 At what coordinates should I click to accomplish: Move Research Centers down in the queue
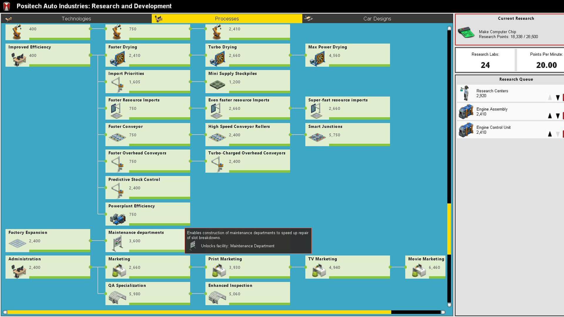coord(558,98)
